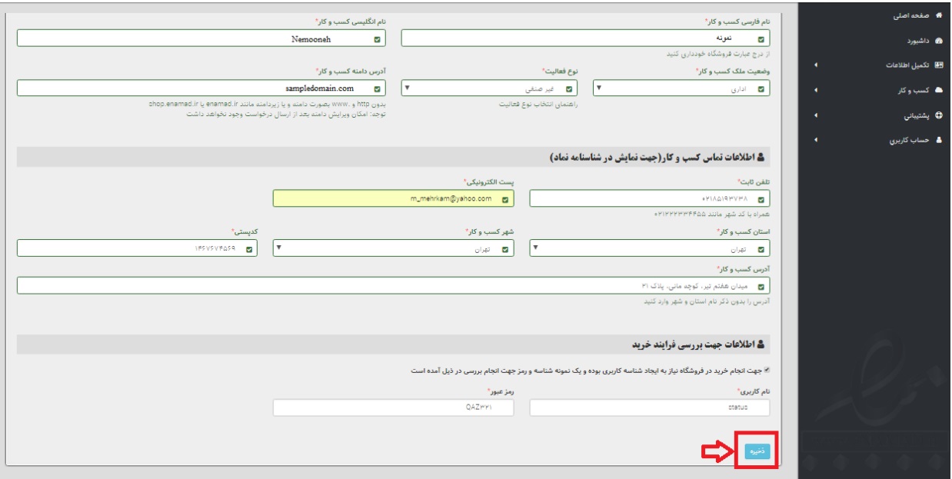
Task: Click the lifebuoy icon beside پشتیبانی
Action: click(938, 116)
